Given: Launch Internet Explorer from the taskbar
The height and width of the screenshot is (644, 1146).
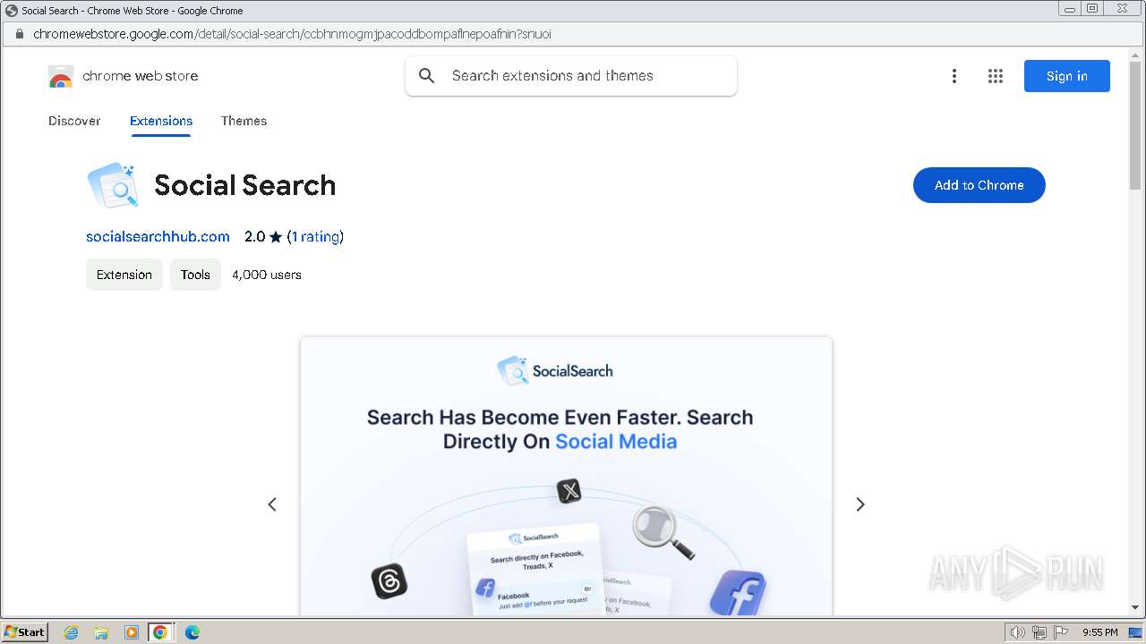Looking at the screenshot, I should tap(71, 632).
